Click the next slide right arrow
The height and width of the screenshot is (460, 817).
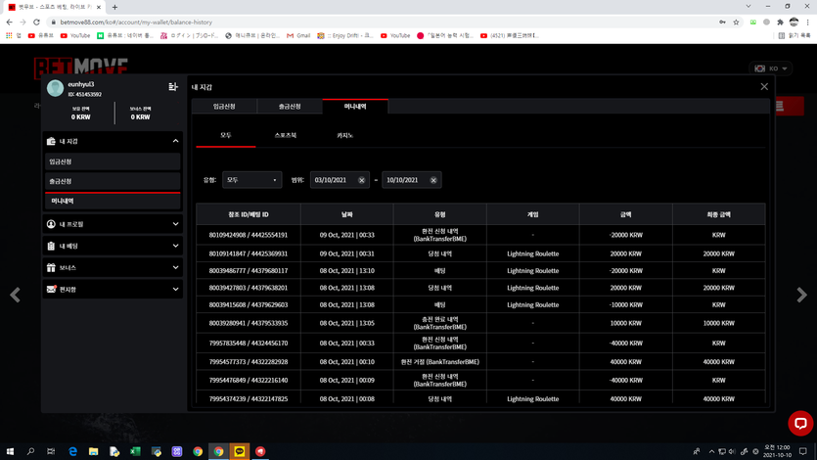801,295
